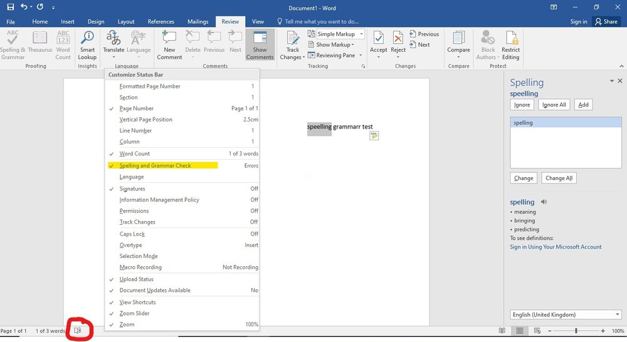Screen dimensions: 627x342
Task: Open Ribbon Display Options
Action: point(554,7)
